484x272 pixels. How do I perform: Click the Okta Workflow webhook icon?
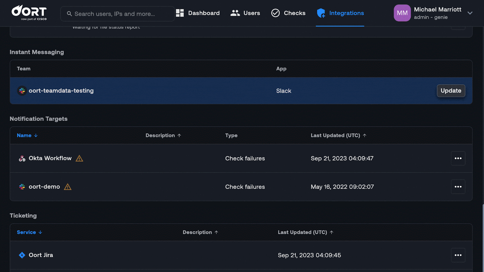tap(22, 158)
